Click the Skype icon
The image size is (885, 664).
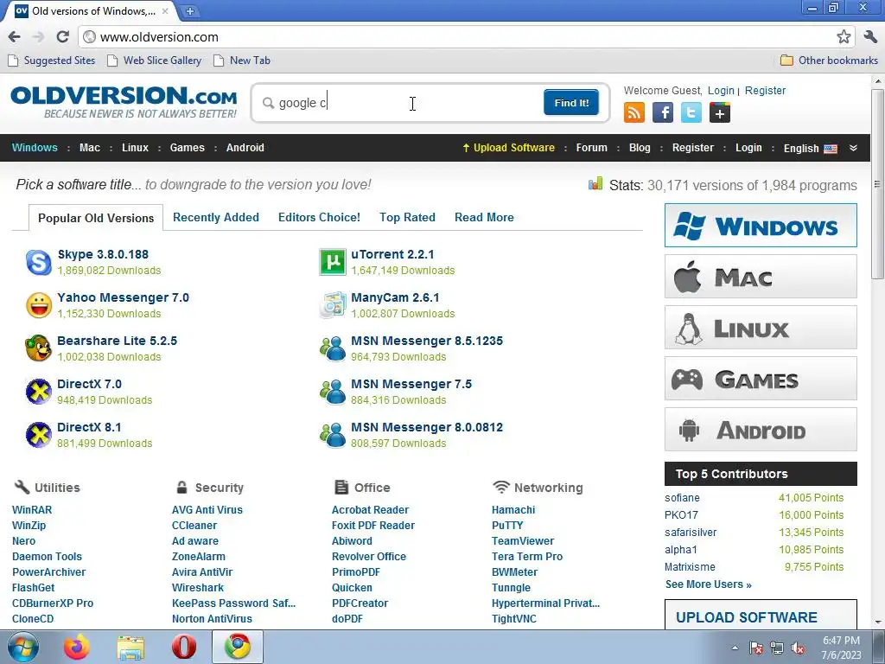point(39,263)
